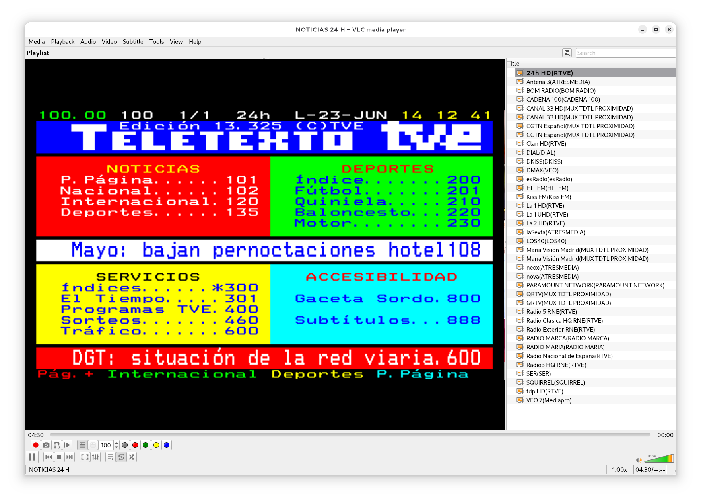The width and height of the screenshot is (701, 502).
Task: Open the Subtitle menu
Action: pyautogui.click(x=133, y=42)
